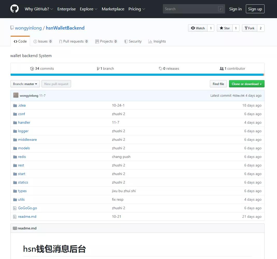Click the Sign in link
This screenshot has width=277, height=259.
click(x=235, y=9)
